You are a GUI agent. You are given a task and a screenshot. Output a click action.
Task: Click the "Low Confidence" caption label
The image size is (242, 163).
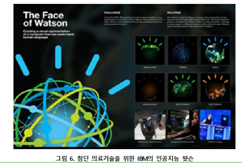tap(215, 104)
